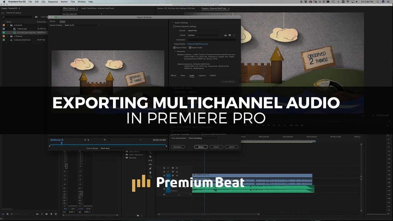Click the Audio 1 volume fader handle

66,166
